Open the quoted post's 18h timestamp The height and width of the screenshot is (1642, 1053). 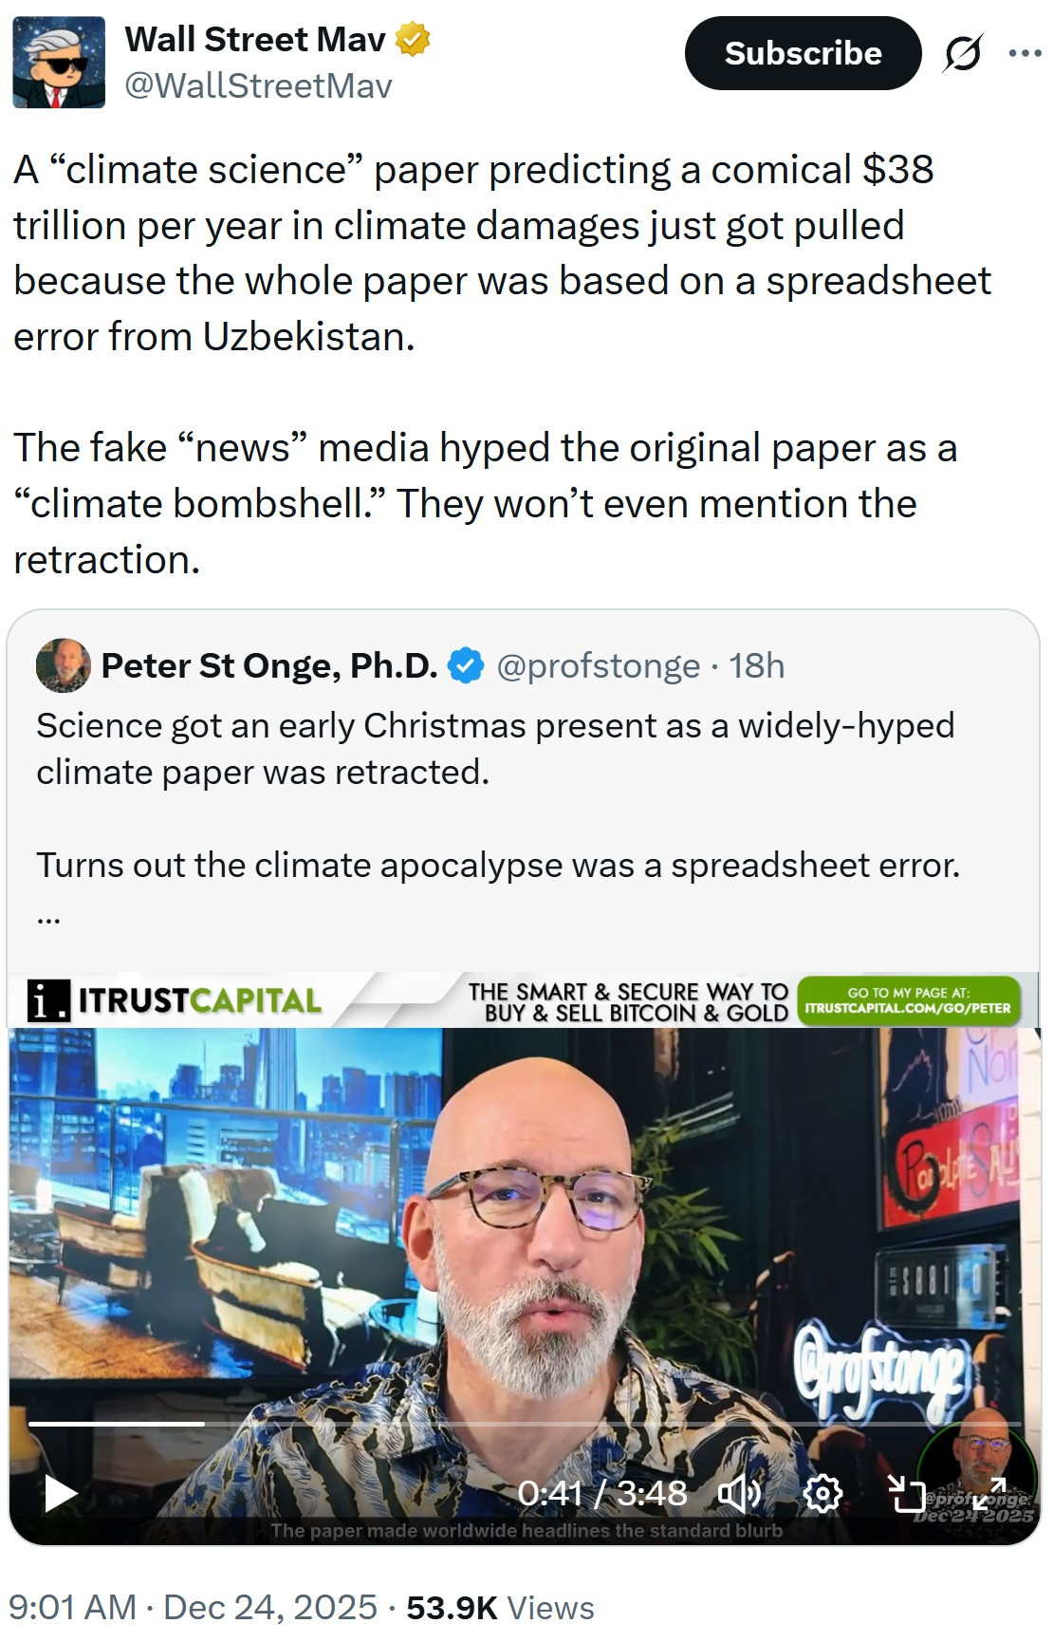coord(757,666)
